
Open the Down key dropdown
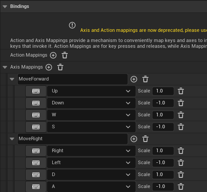click(x=91, y=103)
